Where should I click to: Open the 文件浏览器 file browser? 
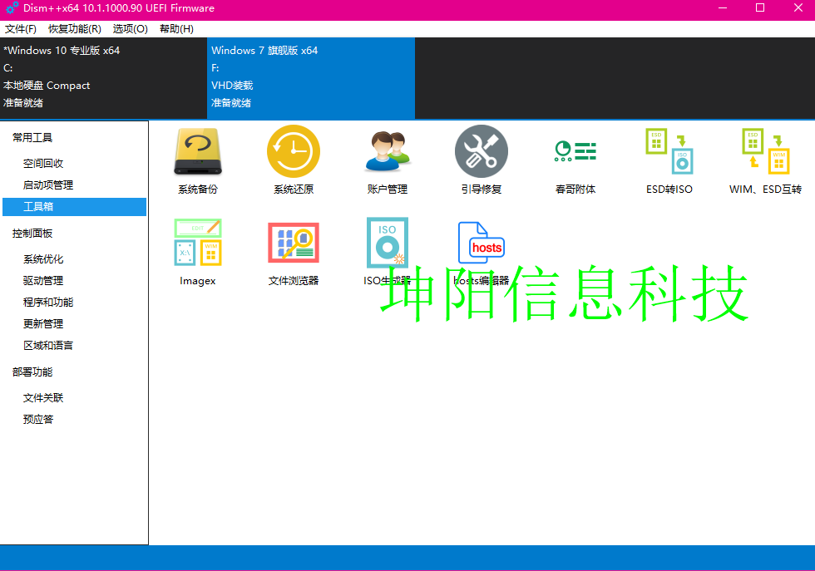point(293,253)
